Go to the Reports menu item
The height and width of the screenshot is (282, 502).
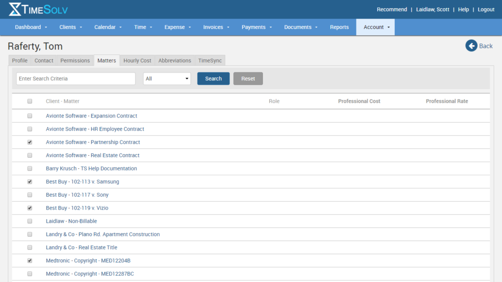(339, 27)
